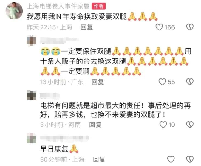201x166 pixels.
Task: Select the comment text 我愿用我N年寿命换取爱妻双腿
Action: pos(77,17)
